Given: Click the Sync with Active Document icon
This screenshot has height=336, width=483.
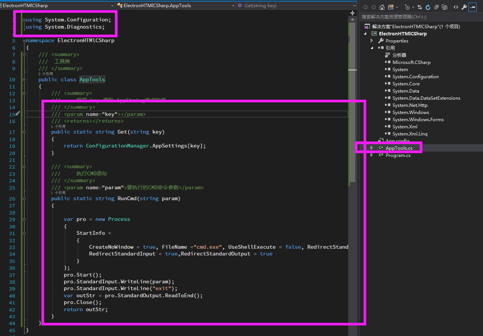Looking at the screenshot, I should [x=420, y=7].
